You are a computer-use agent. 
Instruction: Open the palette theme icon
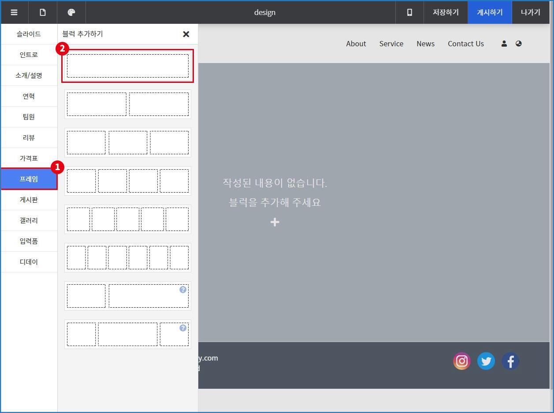click(71, 12)
